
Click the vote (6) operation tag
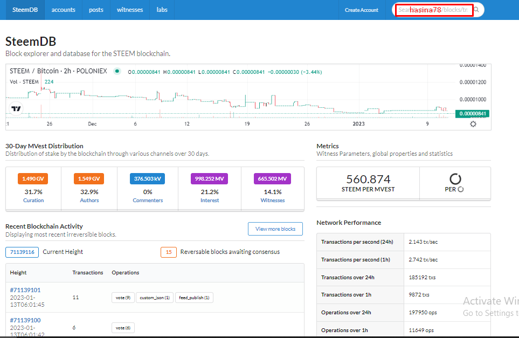123,328
